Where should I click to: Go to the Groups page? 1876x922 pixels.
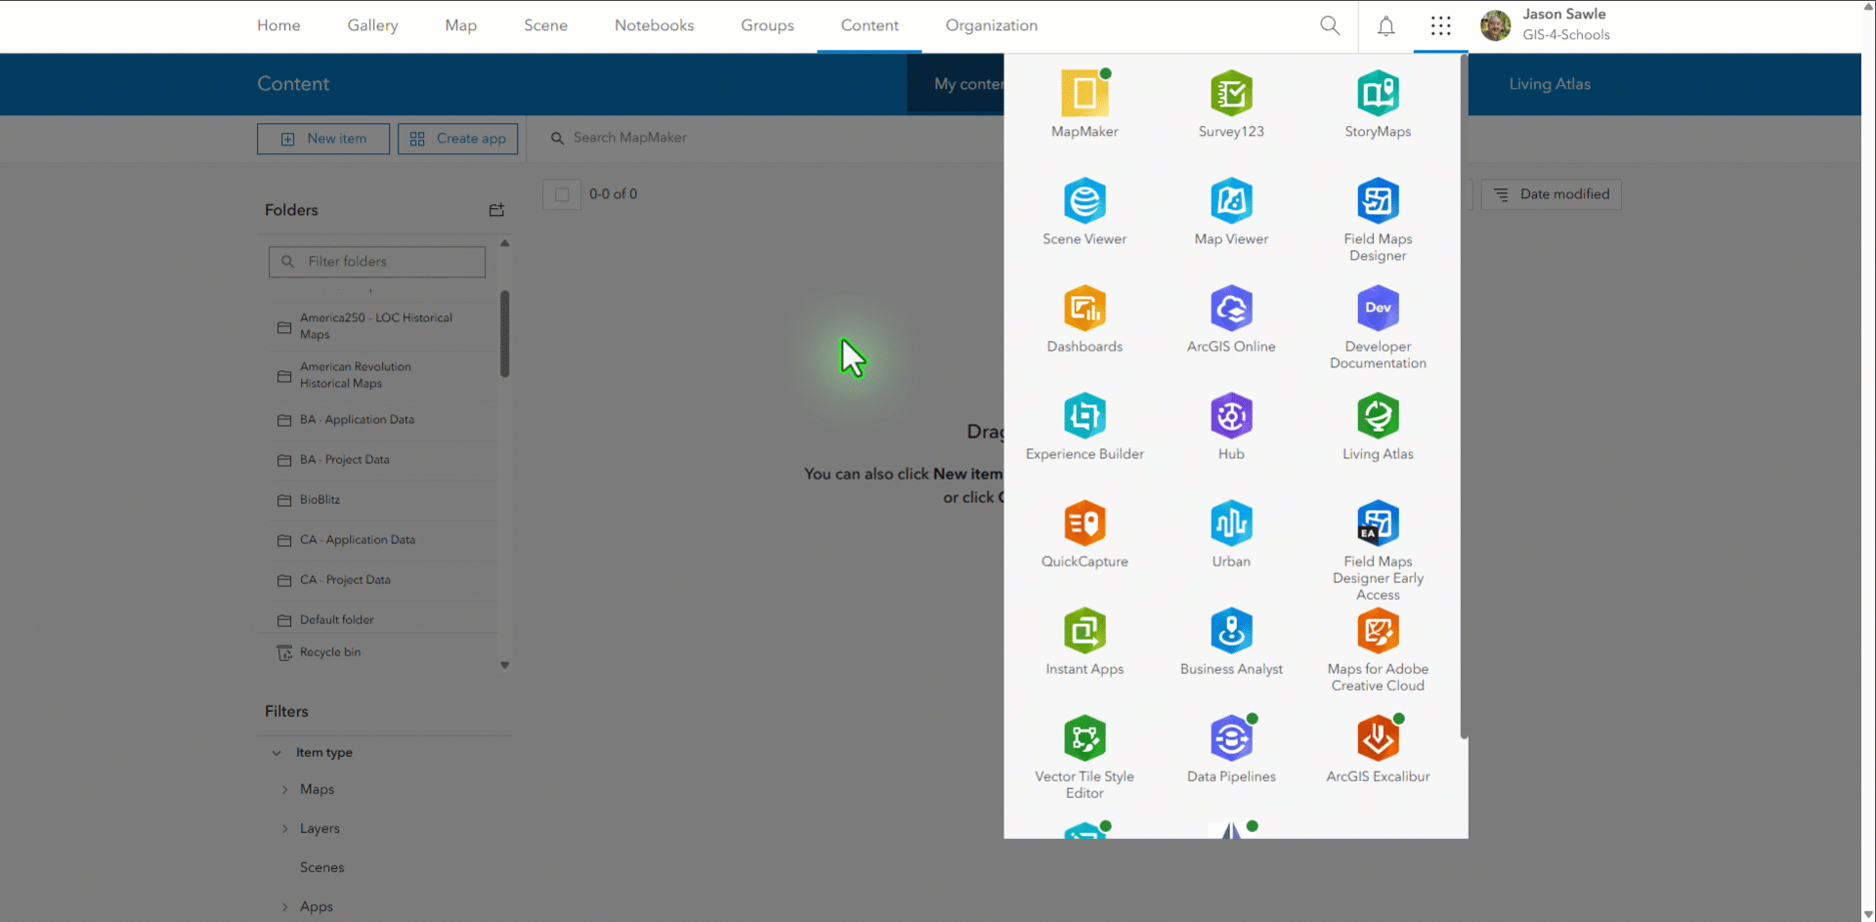click(767, 25)
